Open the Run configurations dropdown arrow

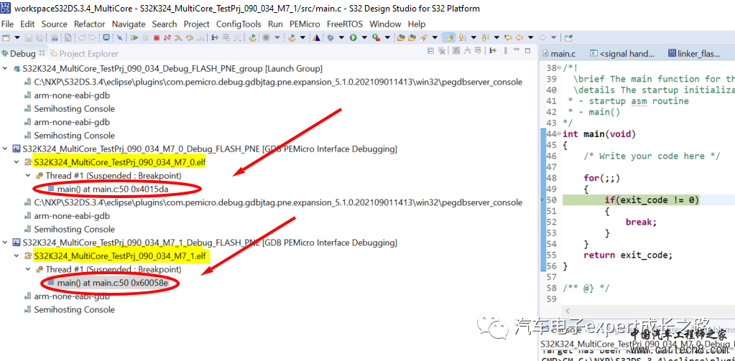coord(364,37)
